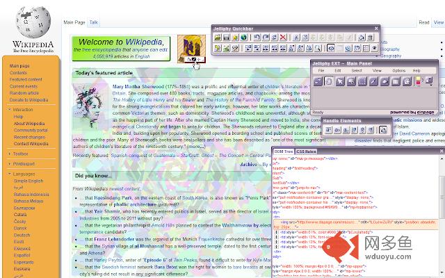445x278 pixels.
Task: Click the Archive link under featured article
Action: 249,165
